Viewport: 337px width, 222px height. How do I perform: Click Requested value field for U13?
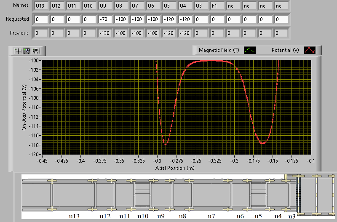41,19
